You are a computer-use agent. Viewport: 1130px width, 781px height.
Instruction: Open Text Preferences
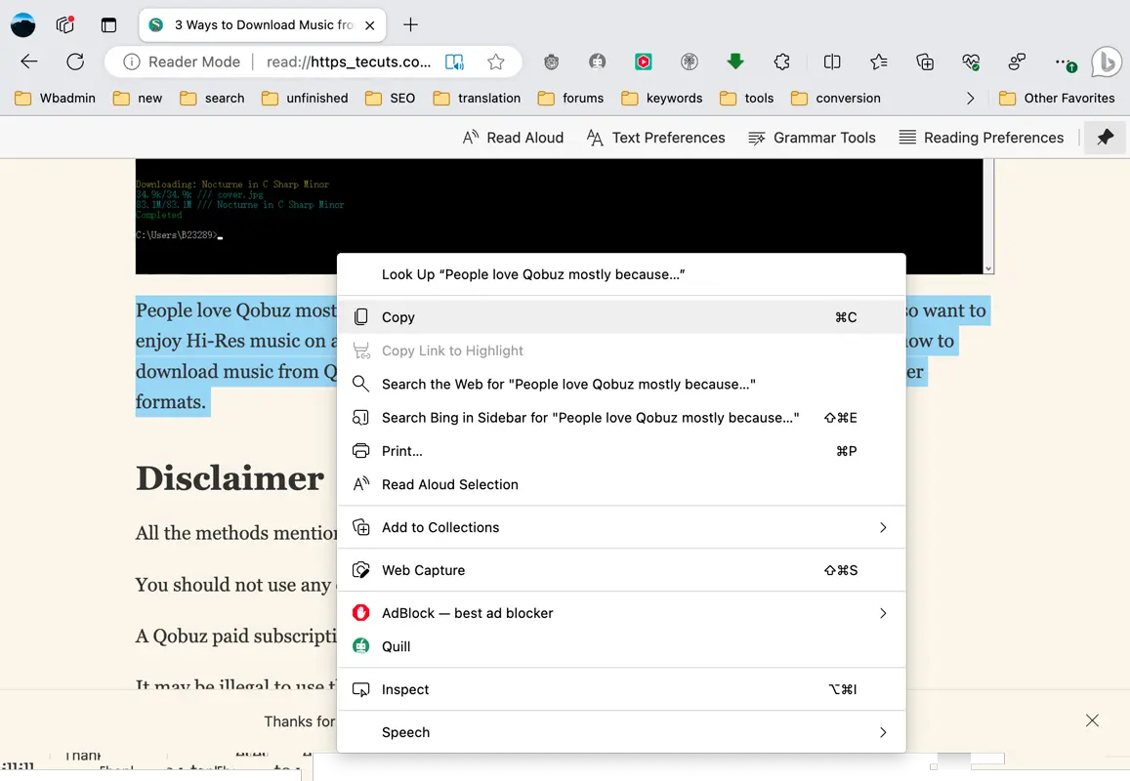click(x=655, y=138)
